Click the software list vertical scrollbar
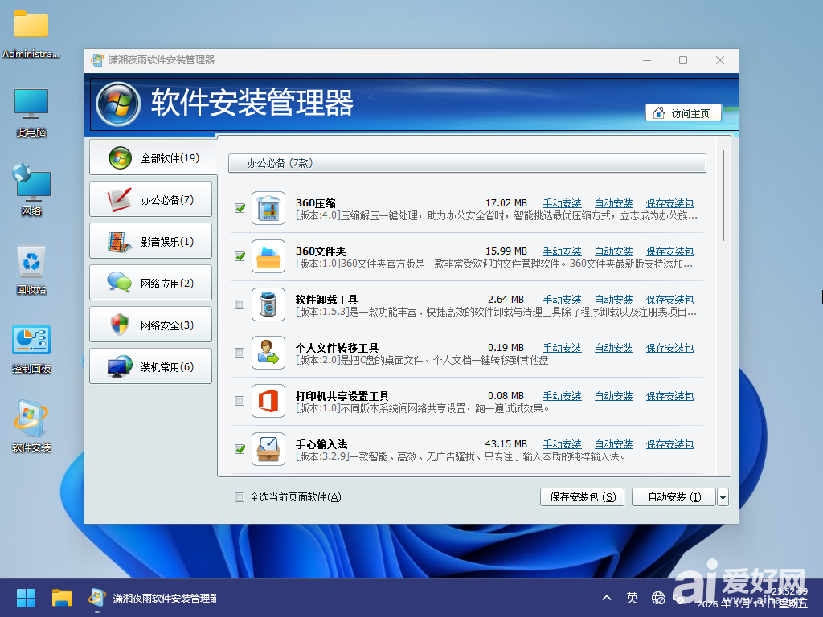823x617 pixels. [x=723, y=196]
